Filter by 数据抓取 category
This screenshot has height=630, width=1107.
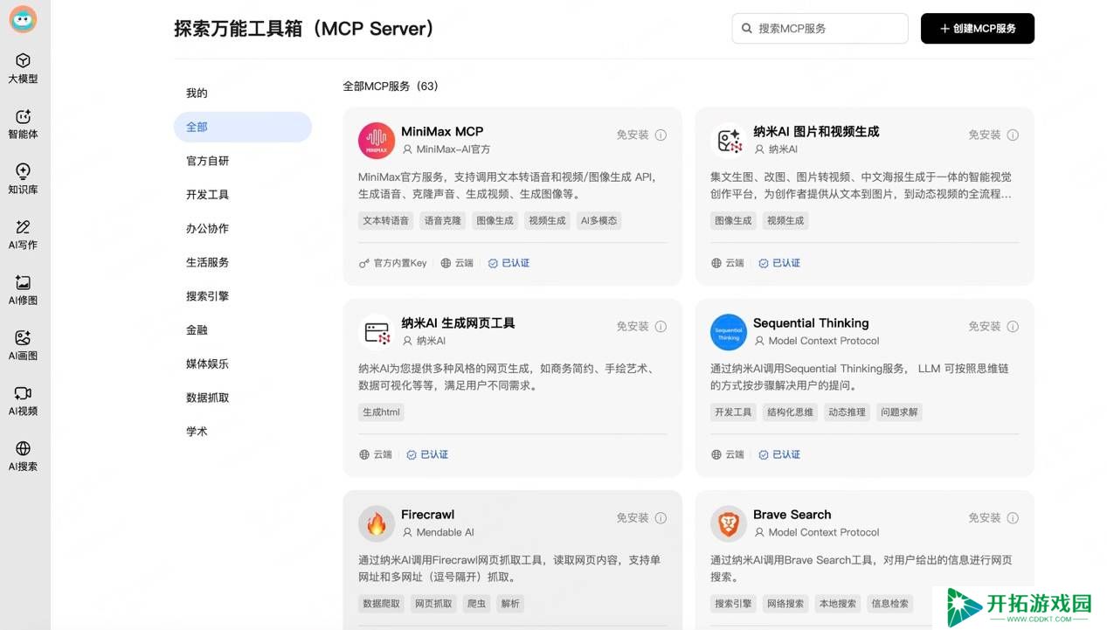point(243,398)
